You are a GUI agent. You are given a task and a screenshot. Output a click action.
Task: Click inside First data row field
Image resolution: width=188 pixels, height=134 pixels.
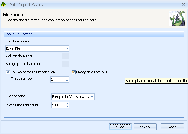pyautogui.click(x=58, y=79)
